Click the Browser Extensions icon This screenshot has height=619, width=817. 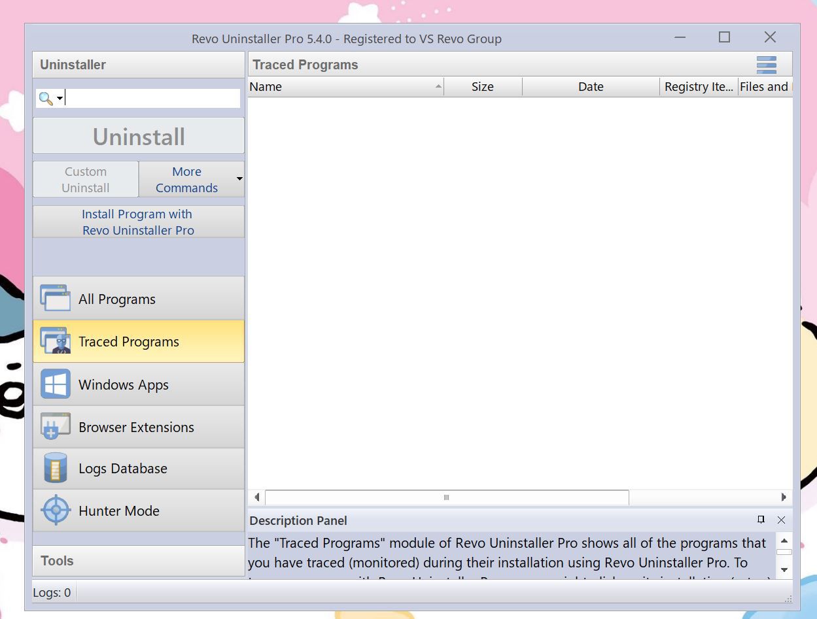pos(56,426)
